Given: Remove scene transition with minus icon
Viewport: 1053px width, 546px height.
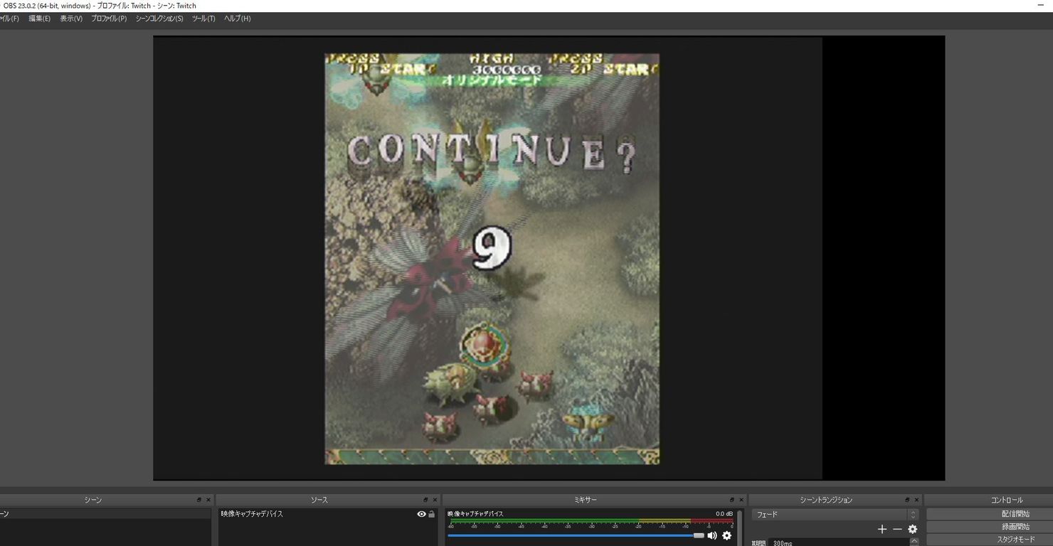Looking at the screenshot, I should 897,529.
